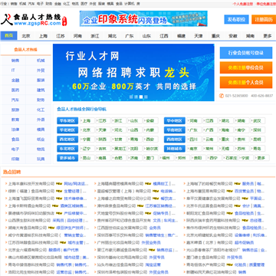Screen dimensions: 276x276
Task: Choose 印刷 in the left category sidebar
Action: click(x=15, y=159)
